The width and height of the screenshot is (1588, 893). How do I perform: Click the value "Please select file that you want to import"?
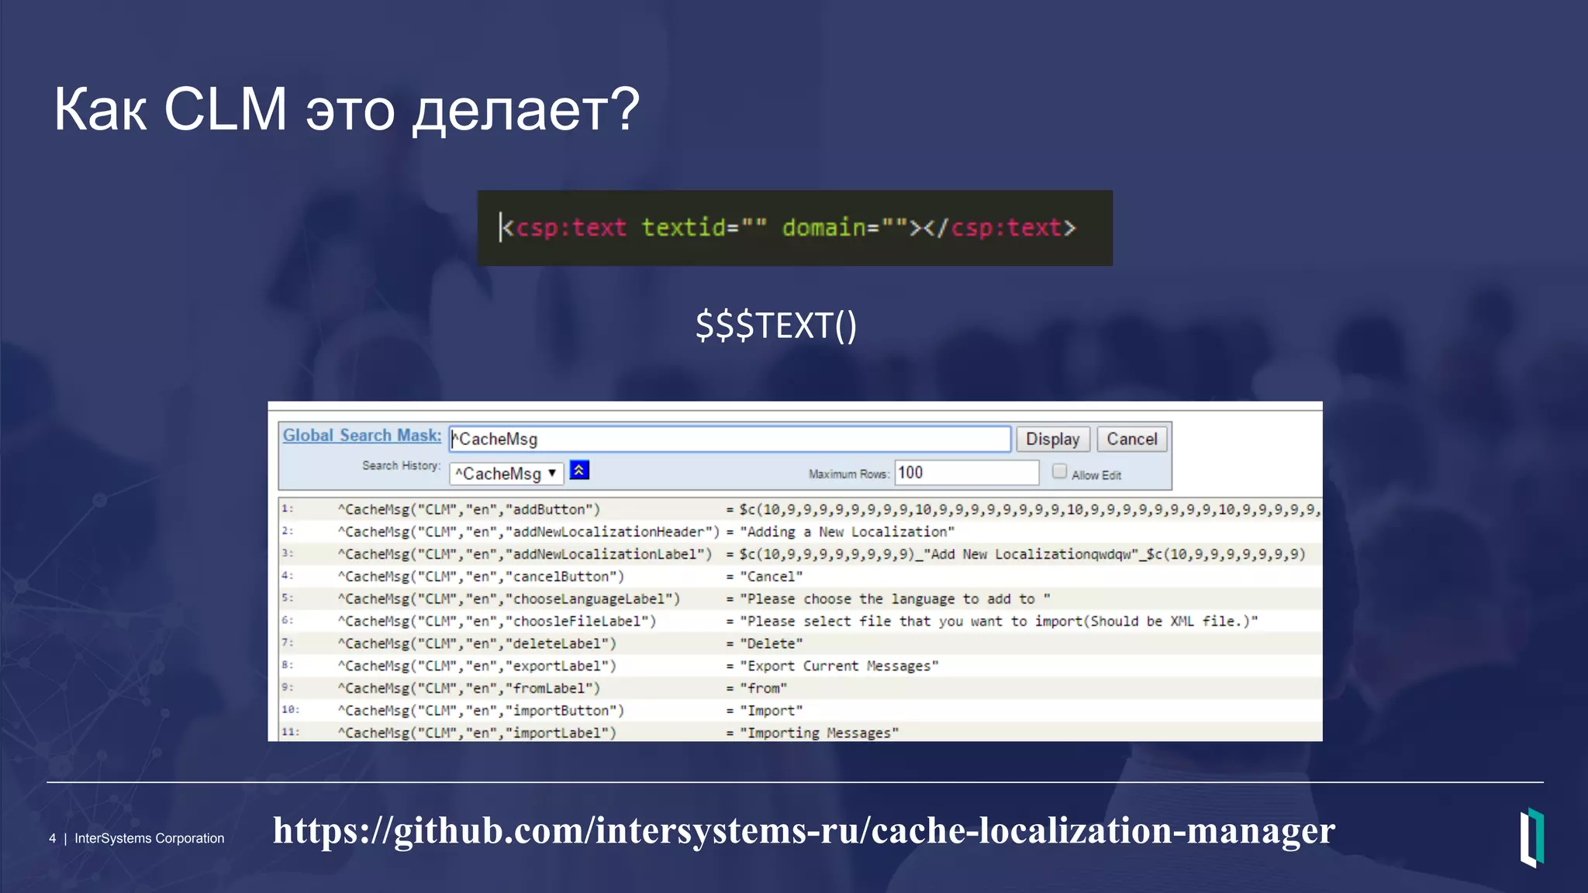[999, 621]
